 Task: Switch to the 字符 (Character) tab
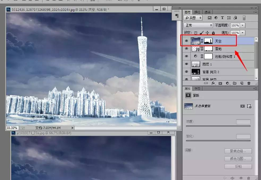[197, 88]
